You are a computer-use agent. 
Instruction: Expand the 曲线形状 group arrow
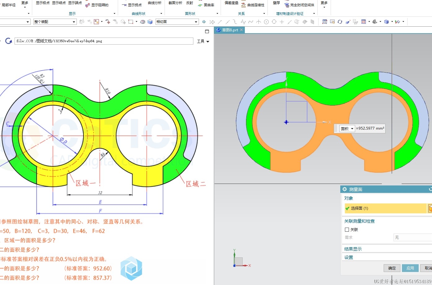click(161, 14)
